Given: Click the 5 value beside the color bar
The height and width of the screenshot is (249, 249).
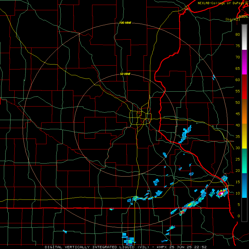Looking at the screenshot, I should 239,204.
